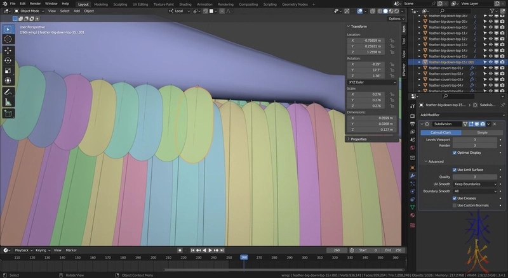The height and width of the screenshot is (278, 508).
Task: Expand the Properties section in sidebar
Action: point(358,139)
